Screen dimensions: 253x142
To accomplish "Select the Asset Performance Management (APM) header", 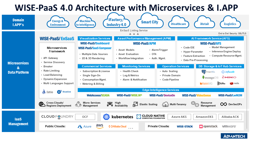I will point(145,38).
